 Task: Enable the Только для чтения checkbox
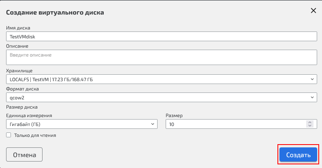tap(9, 135)
